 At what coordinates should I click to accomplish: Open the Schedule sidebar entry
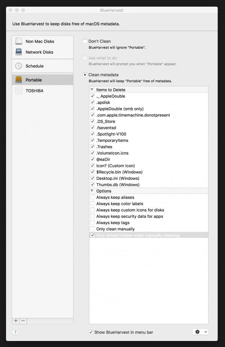[x=42, y=66]
